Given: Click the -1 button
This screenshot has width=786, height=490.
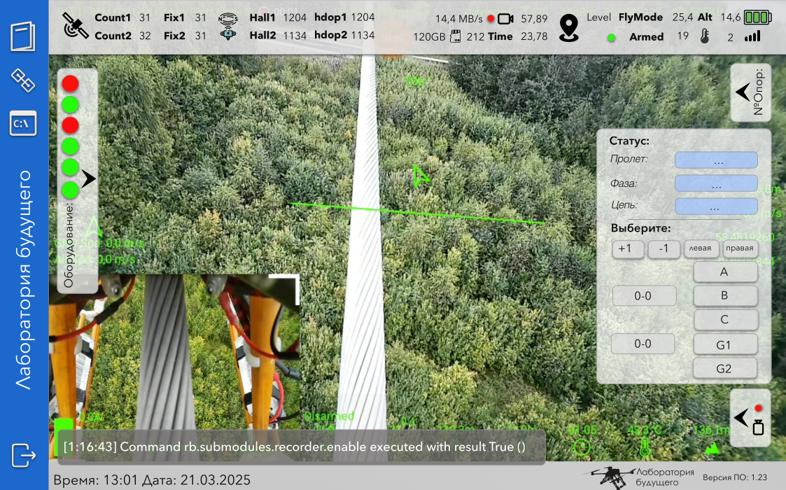Looking at the screenshot, I should tap(664, 248).
